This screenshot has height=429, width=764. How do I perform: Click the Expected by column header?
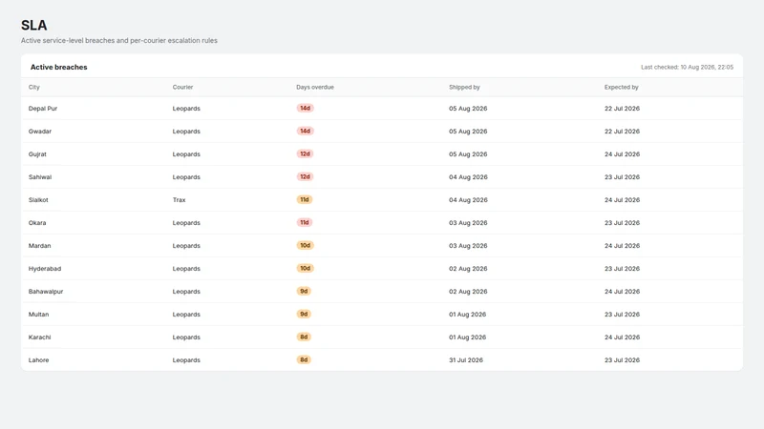pyautogui.click(x=622, y=87)
